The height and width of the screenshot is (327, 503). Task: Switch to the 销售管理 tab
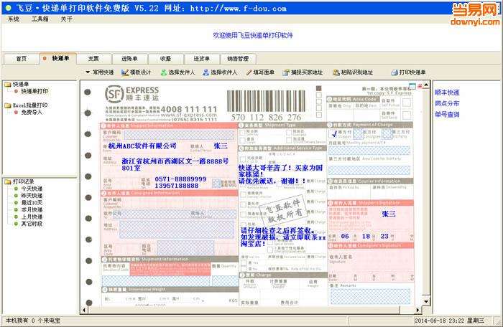(x=238, y=59)
